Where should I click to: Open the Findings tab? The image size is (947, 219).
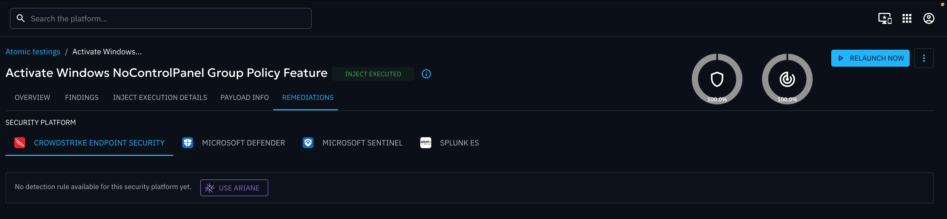coord(81,97)
